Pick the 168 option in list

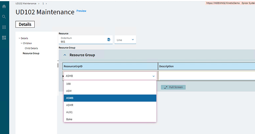click(x=110, y=84)
